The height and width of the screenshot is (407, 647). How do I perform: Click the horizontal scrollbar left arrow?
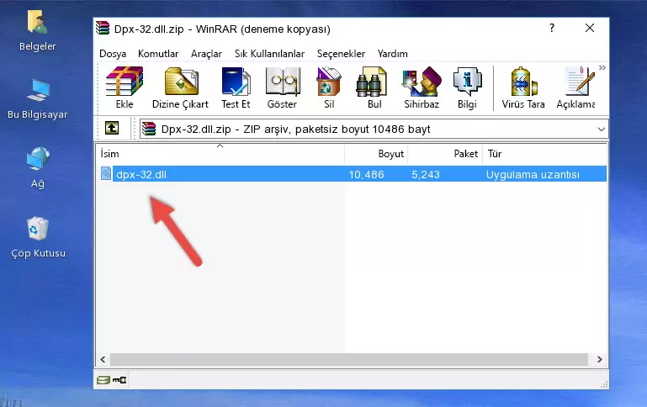click(x=103, y=359)
